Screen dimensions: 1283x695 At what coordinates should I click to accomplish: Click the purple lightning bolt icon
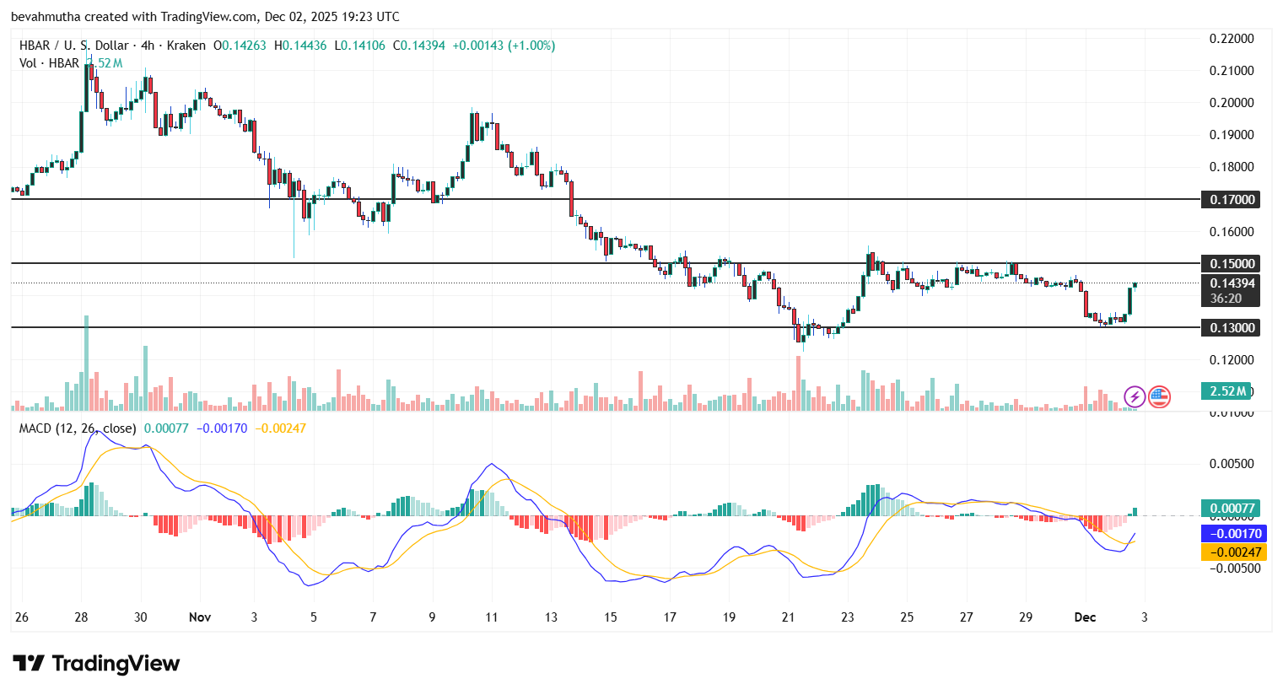(x=1135, y=396)
